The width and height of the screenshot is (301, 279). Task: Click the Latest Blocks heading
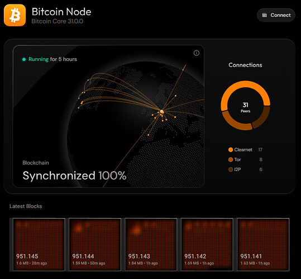pos(26,206)
